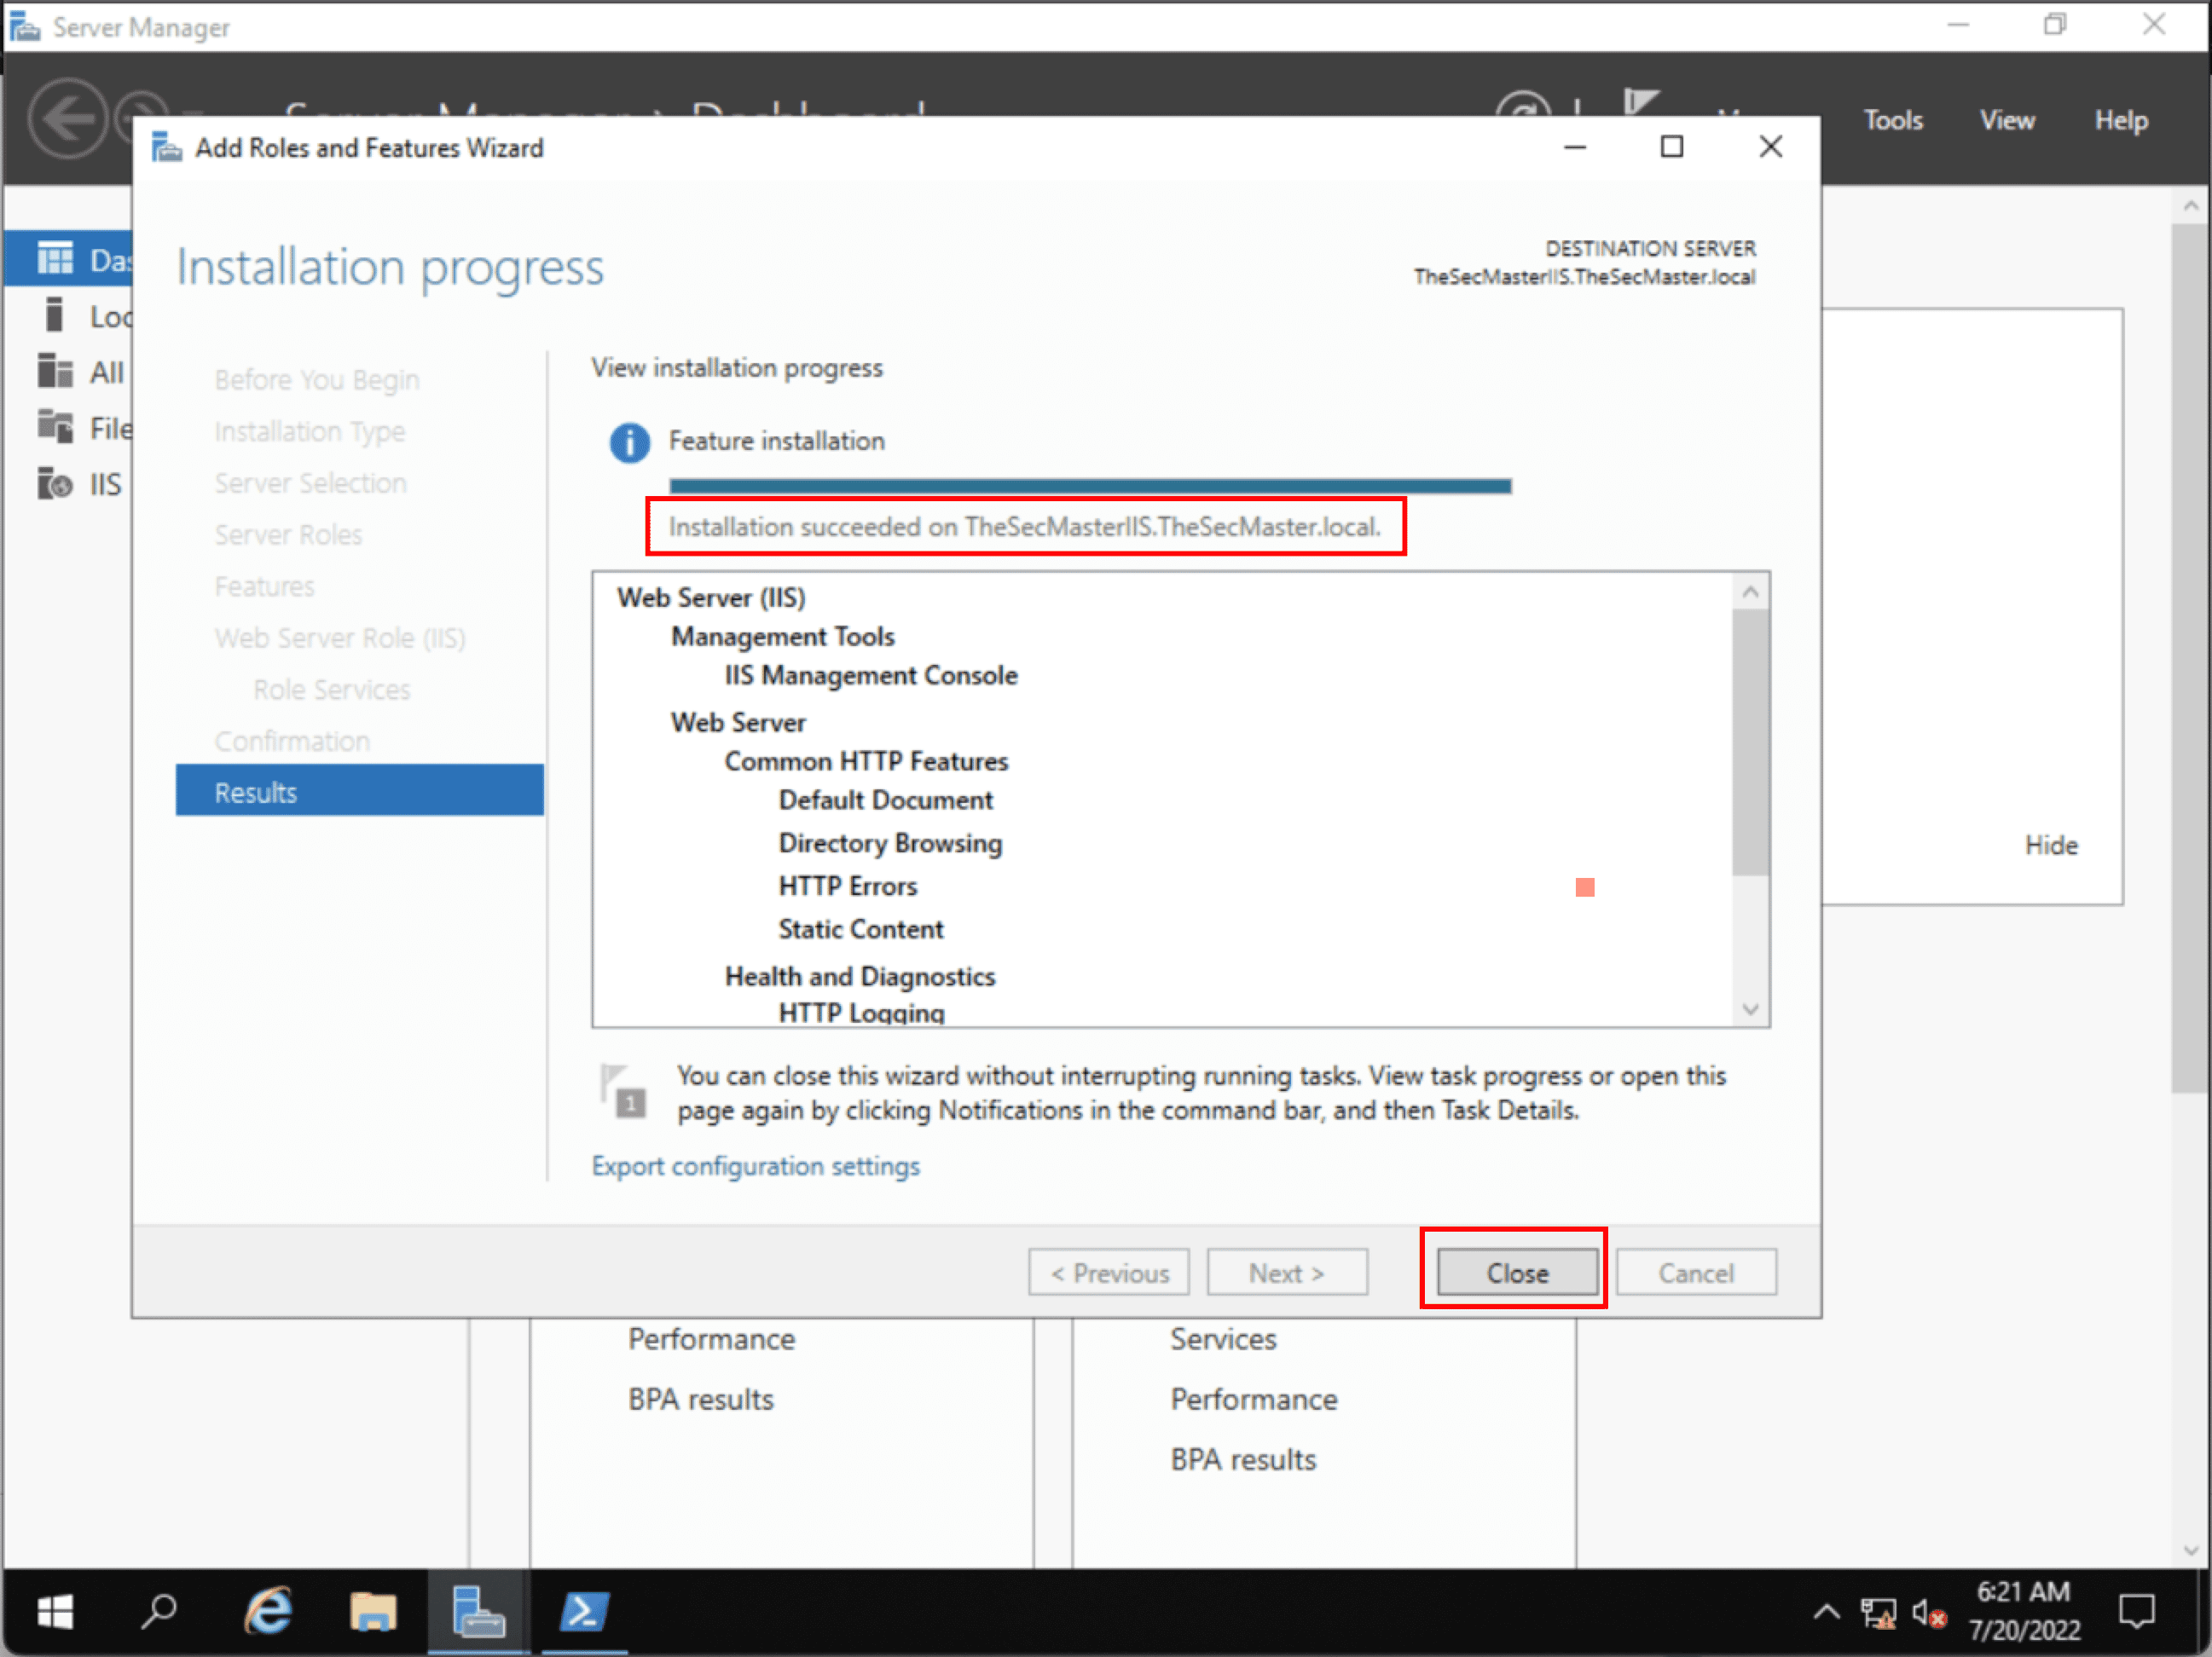Click the Feature installation info icon

(x=629, y=442)
